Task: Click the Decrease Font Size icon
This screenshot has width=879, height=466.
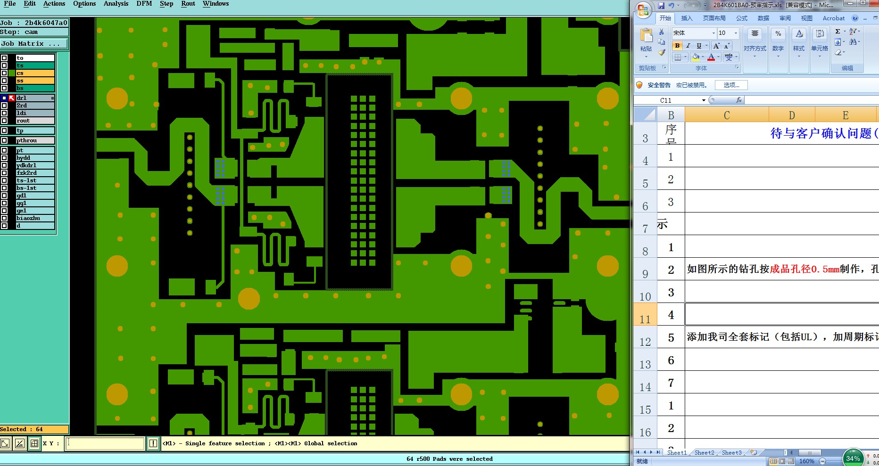Action: (727, 46)
